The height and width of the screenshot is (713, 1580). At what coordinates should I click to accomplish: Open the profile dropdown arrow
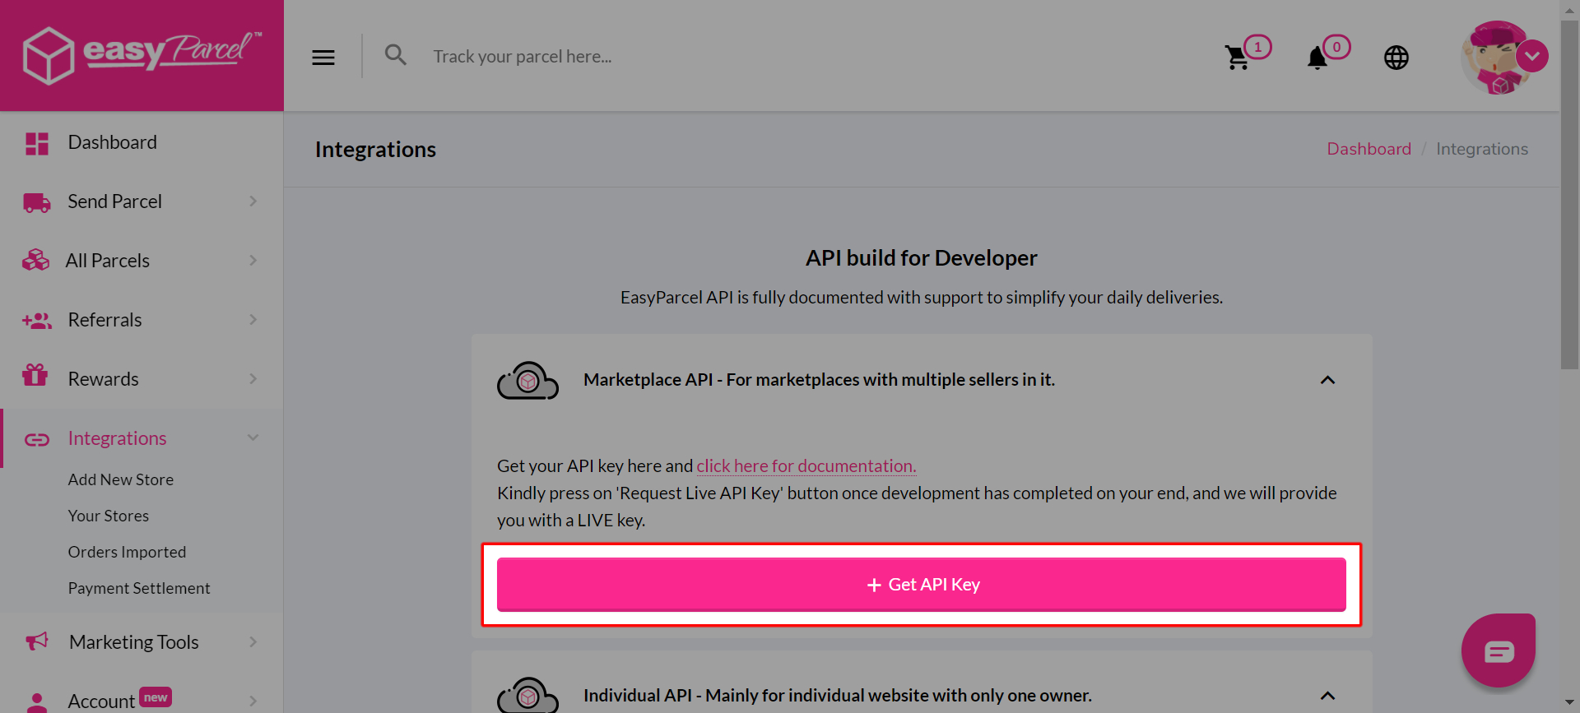[1532, 56]
